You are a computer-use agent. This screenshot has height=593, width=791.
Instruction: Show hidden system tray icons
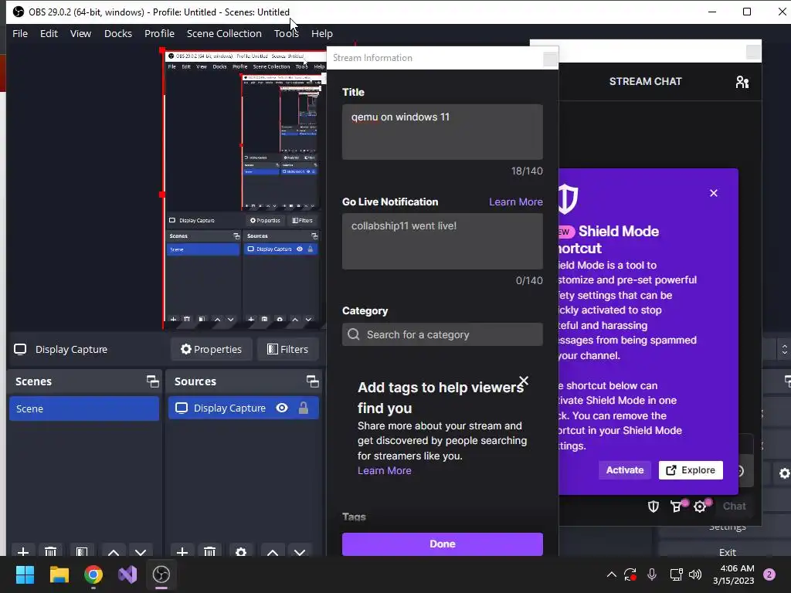[x=612, y=574]
